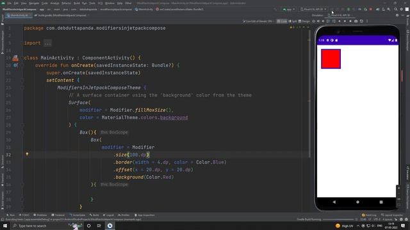Viewport: 410px width, 230px height.
Task: Click the Color.Blue text in border modifier
Action: pyautogui.click(x=210, y=162)
